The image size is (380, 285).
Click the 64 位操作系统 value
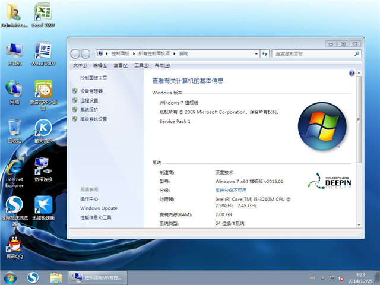click(x=230, y=223)
